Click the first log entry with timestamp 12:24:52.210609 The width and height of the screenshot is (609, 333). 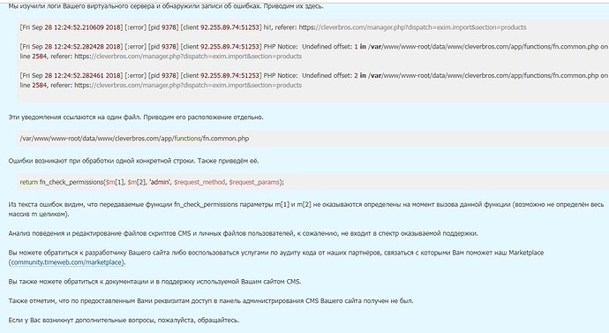pos(273,27)
